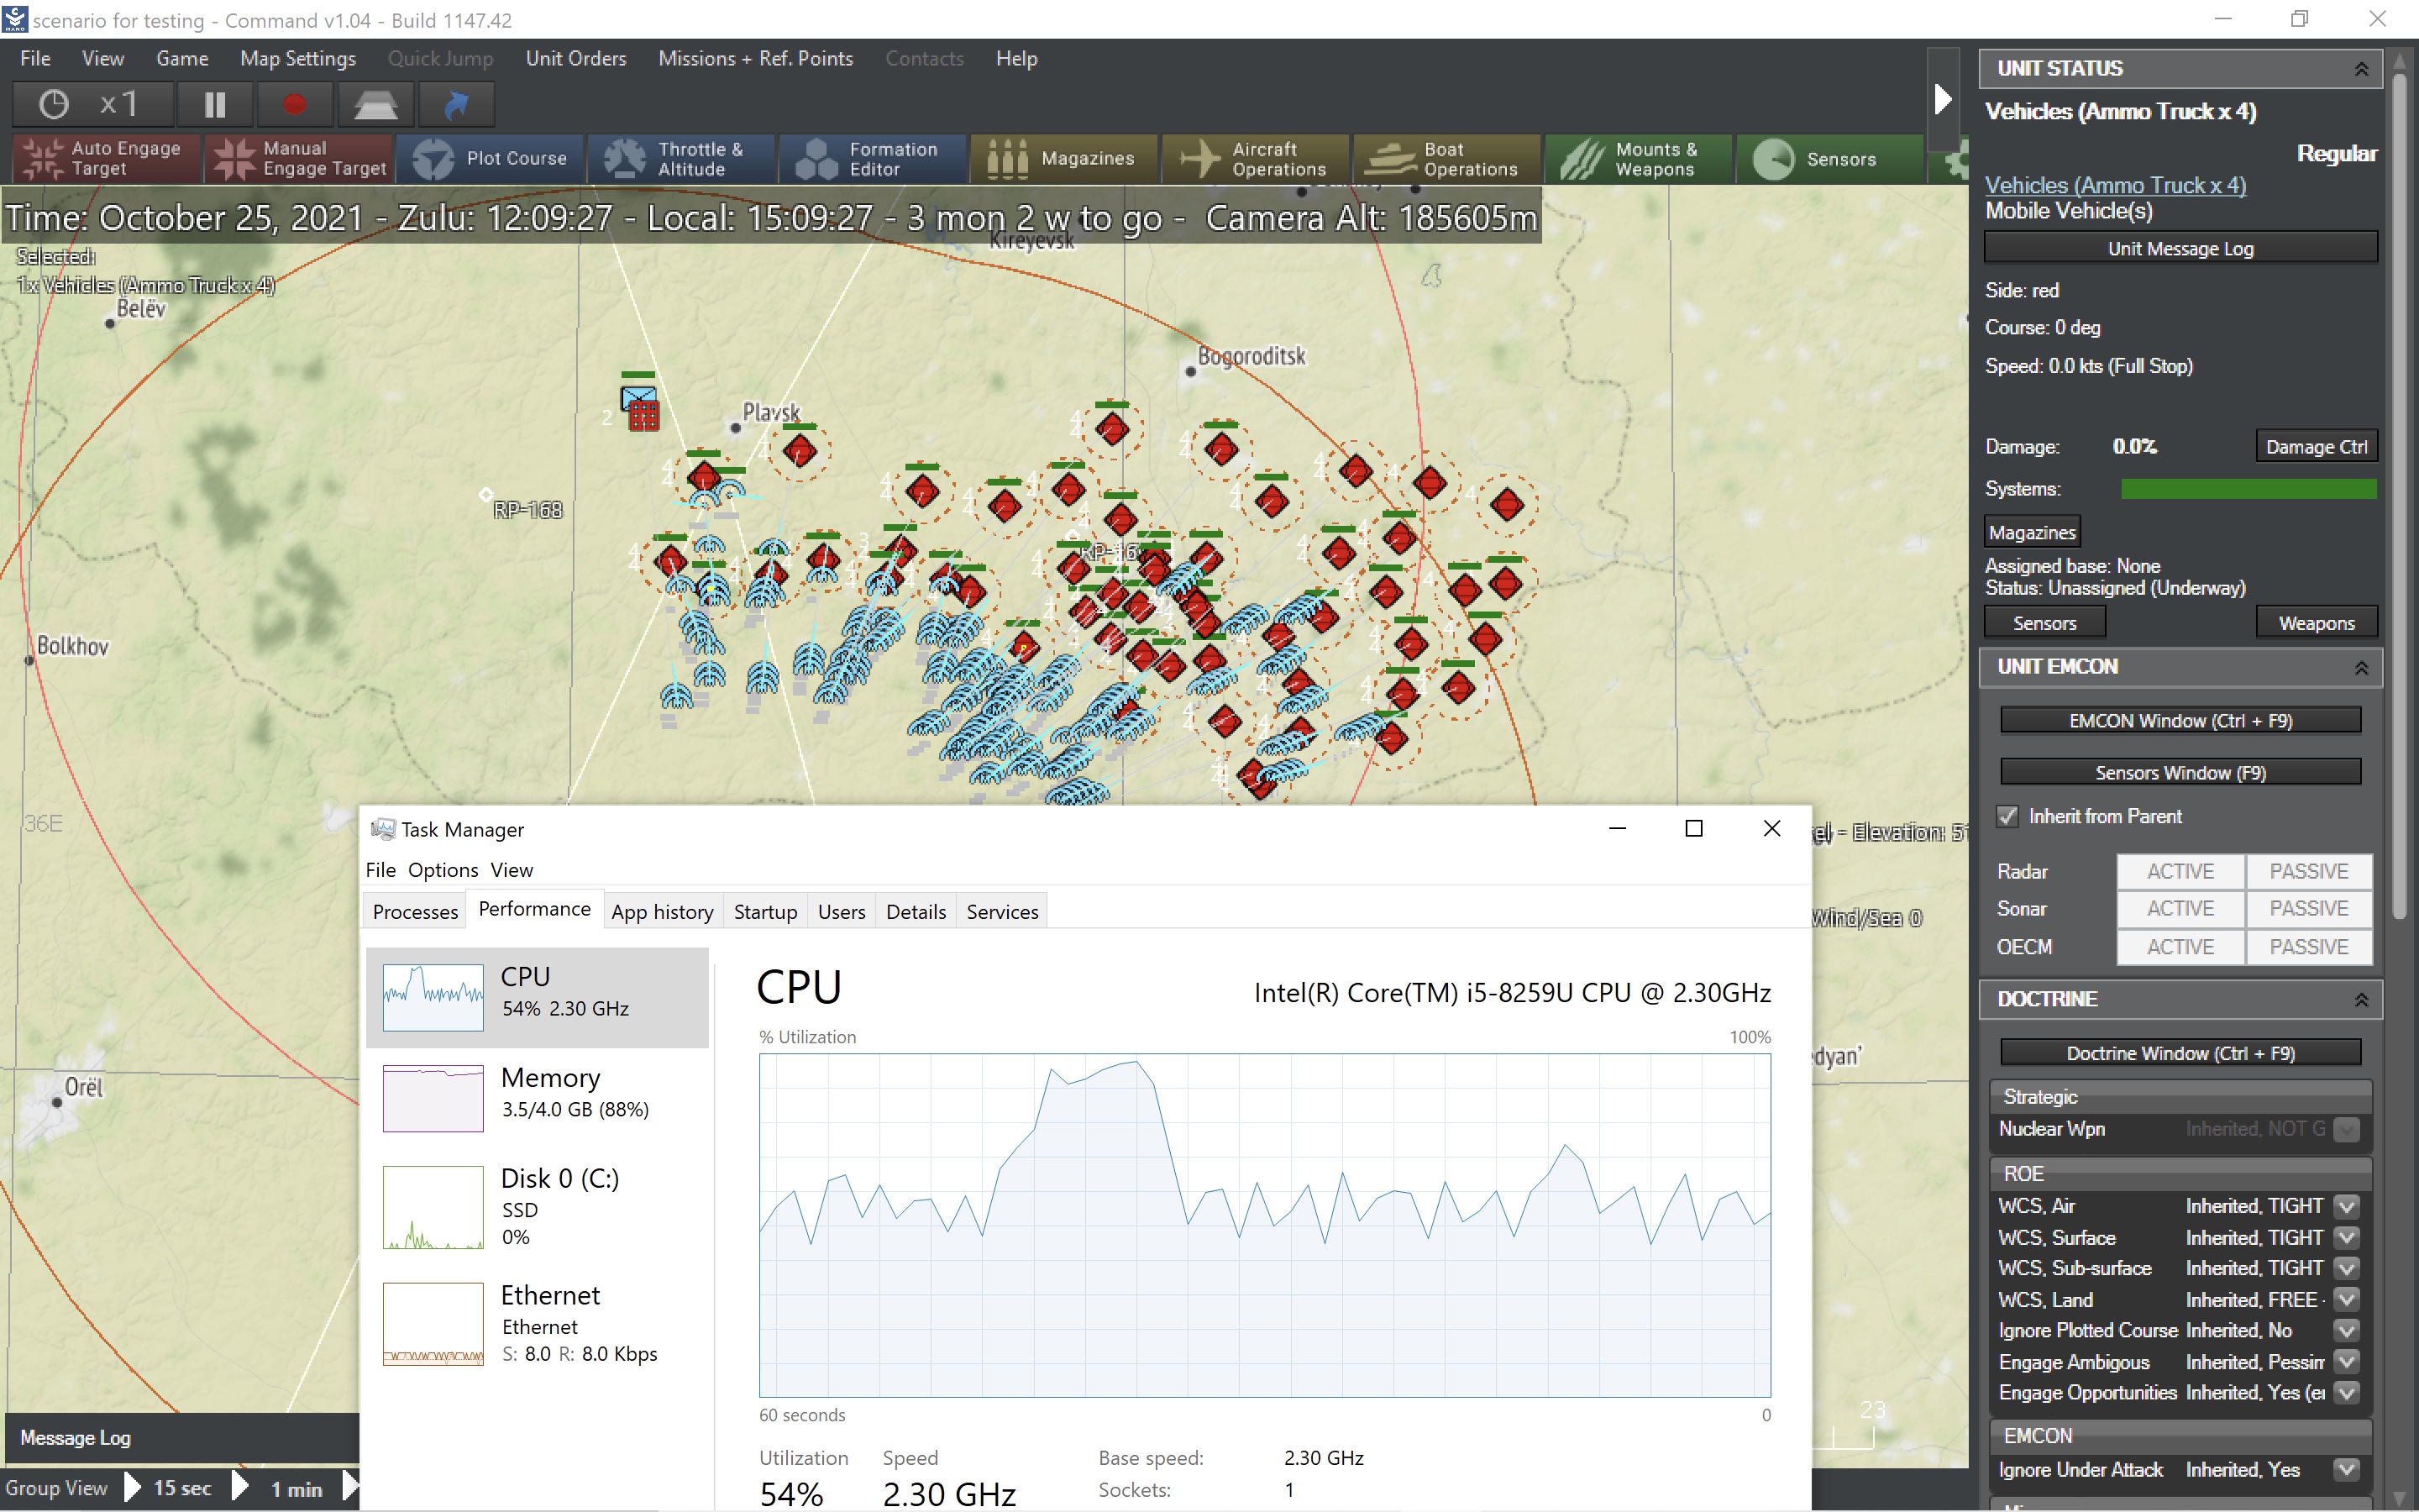This screenshot has height=1512, width=2419.
Task: Switch to Processes tab in Task Manager
Action: [x=415, y=911]
